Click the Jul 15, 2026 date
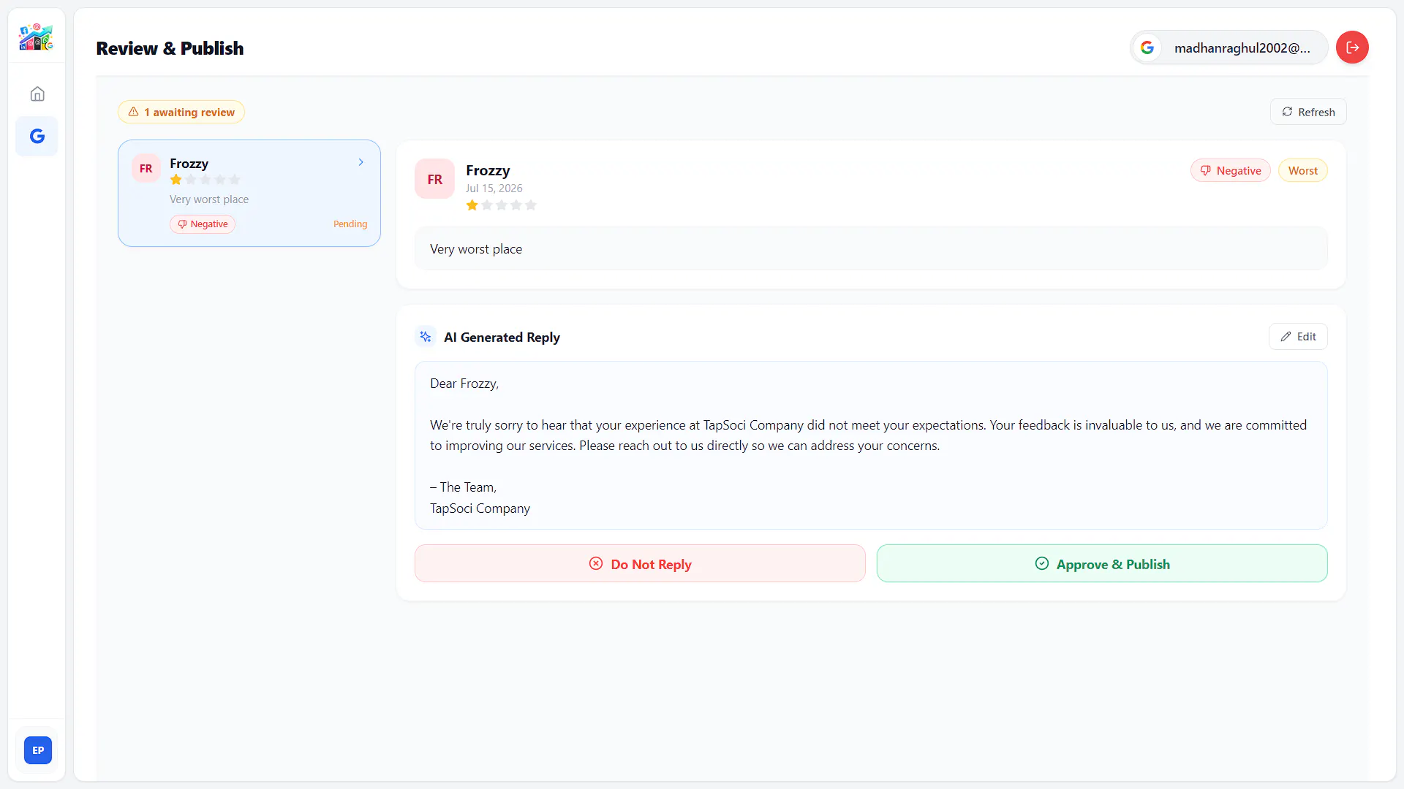This screenshot has width=1404, height=789. click(494, 188)
